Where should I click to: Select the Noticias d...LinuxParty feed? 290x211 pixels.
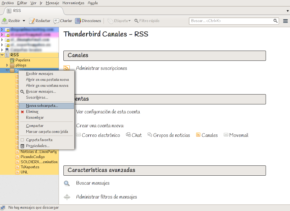(x=36, y=152)
